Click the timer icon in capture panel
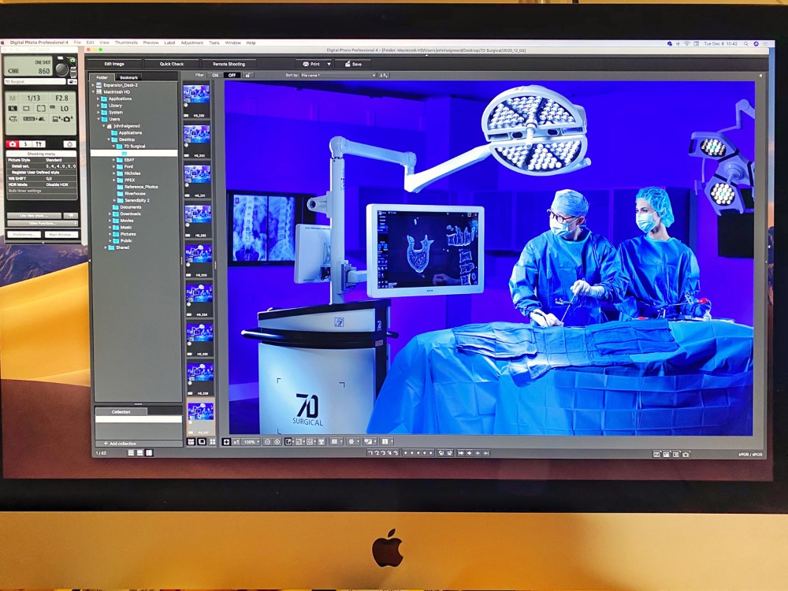 click(69, 144)
